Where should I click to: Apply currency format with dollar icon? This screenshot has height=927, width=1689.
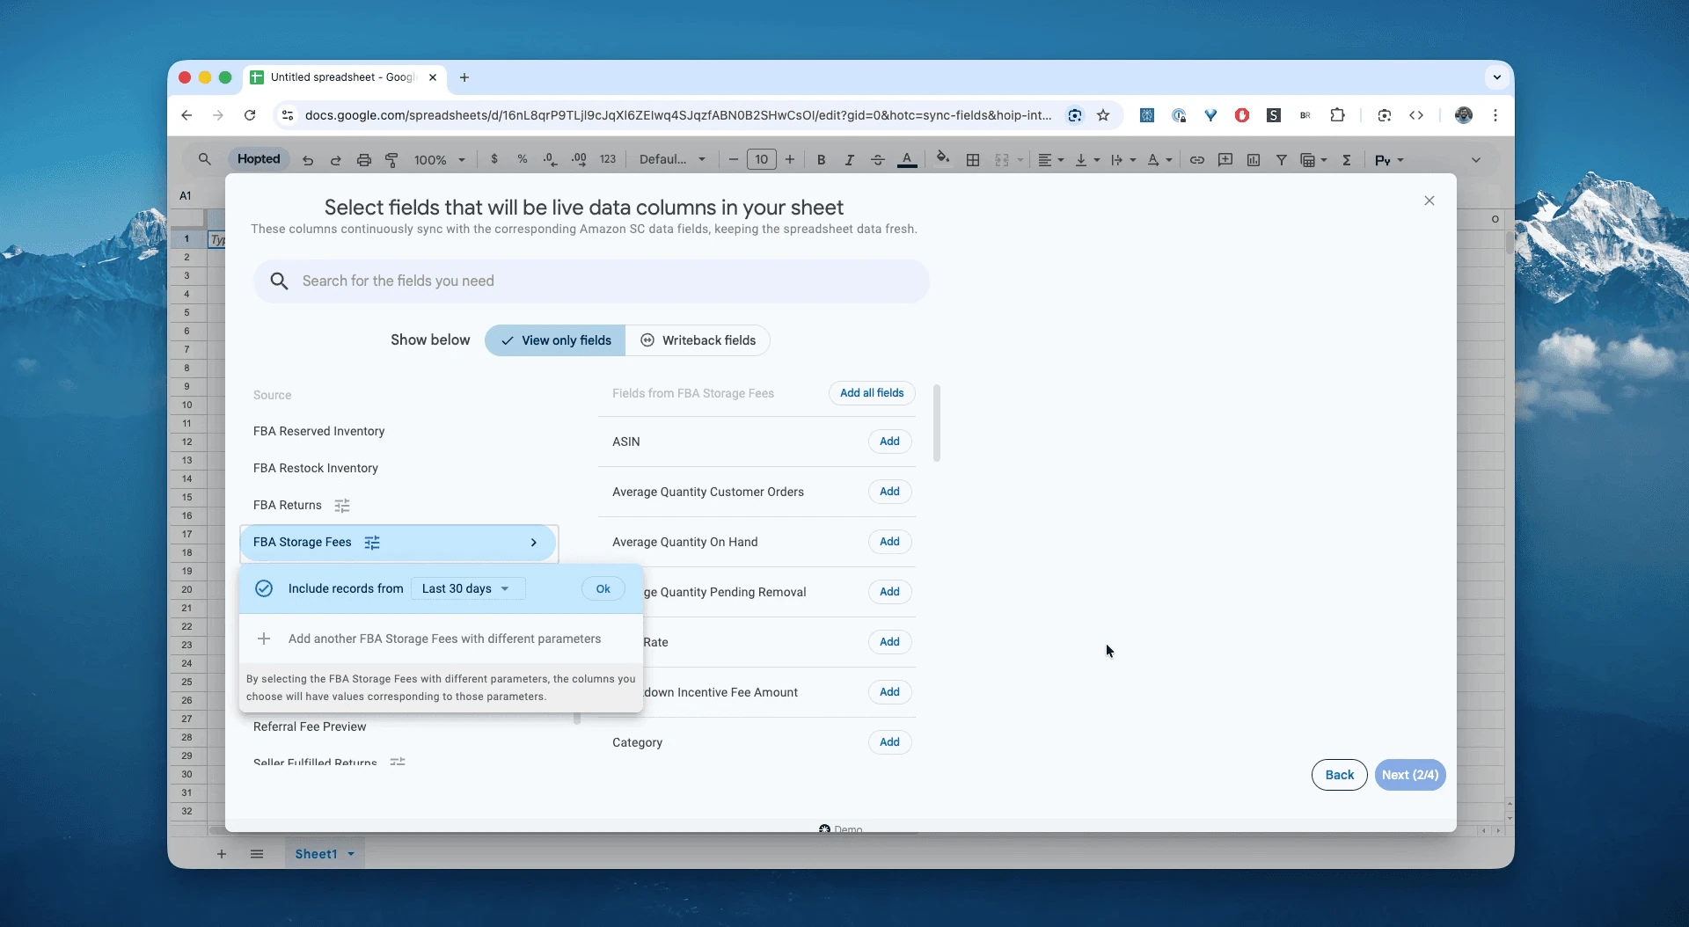pyautogui.click(x=494, y=159)
